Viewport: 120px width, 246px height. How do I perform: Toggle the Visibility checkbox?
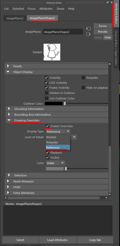pos(46,78)
